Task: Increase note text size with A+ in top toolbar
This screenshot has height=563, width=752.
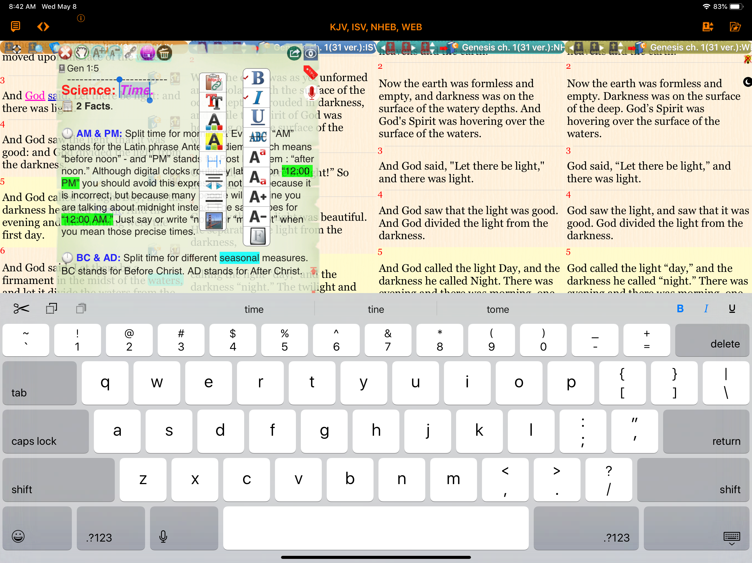Action: point(99,52)
